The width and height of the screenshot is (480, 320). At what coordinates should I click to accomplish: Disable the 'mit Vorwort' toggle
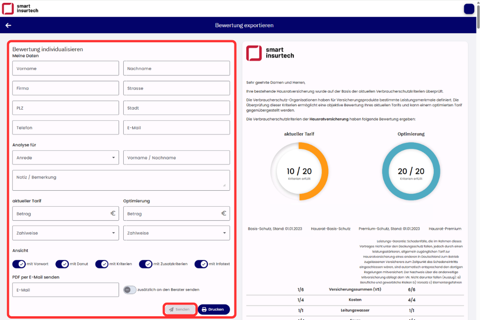coord(19,264)
